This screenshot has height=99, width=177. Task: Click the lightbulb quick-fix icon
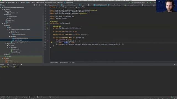point(51,42)
